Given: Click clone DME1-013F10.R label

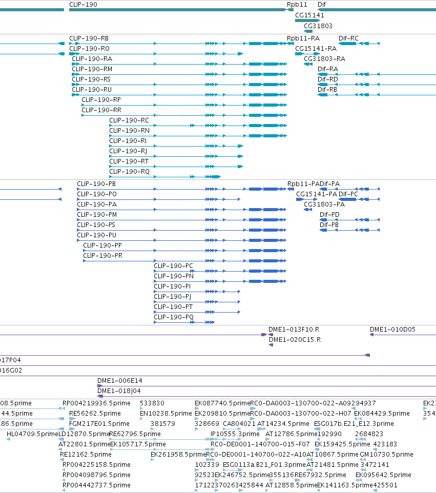Looking at the screenshot, I should 294,330.
